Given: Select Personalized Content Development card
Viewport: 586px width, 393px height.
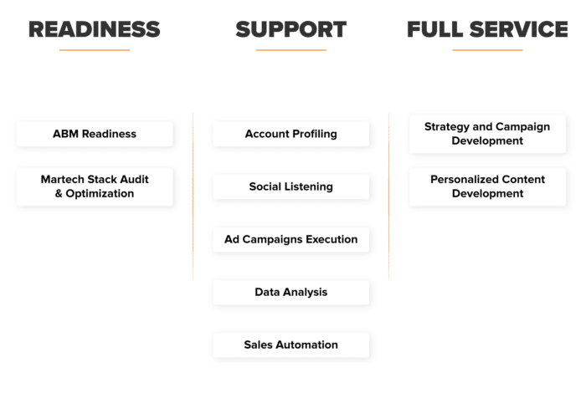Looking at the screenshot, I should 487,186.
